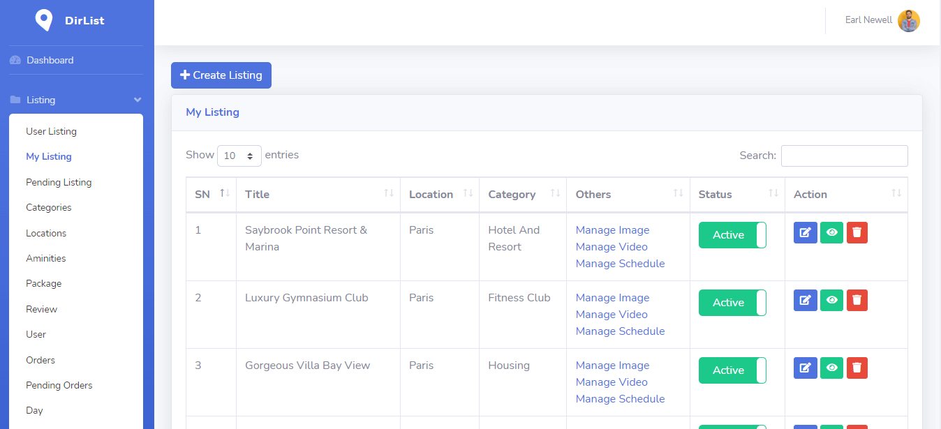Click the Create Listing button
941x429 pixels.
(x=221, y=75)
